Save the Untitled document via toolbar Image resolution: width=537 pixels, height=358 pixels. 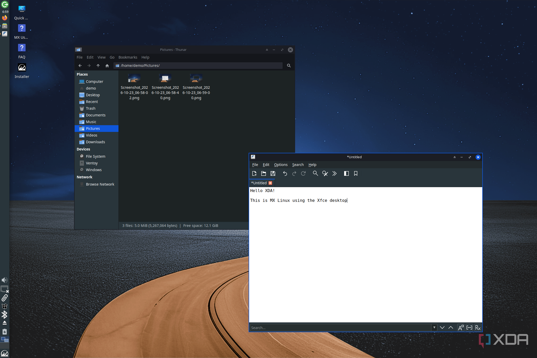click(x=273, y=174)
